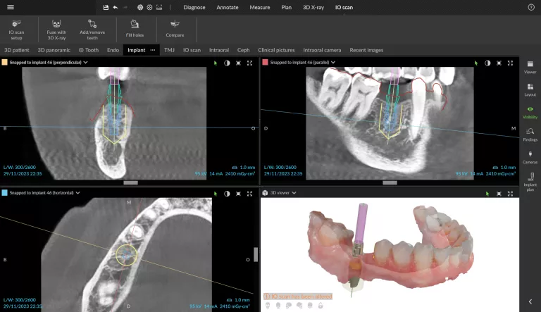Viewport: 541px width, 312px height.
Task: Switch to the TMJ tab
Action: [x=169, y=50]
